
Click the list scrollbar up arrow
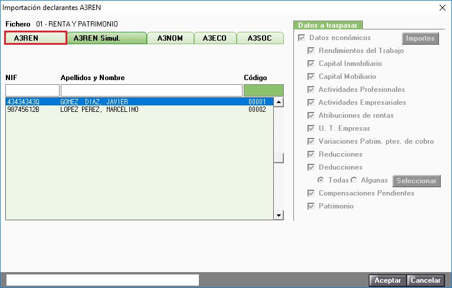[279, 102]
